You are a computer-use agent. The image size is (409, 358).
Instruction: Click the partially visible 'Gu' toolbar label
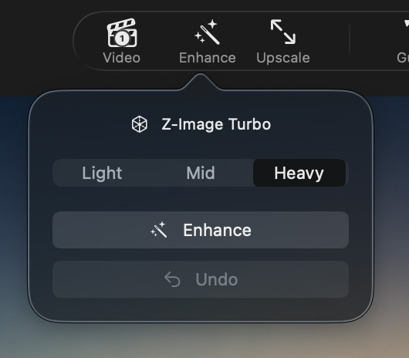click(403, 58)
